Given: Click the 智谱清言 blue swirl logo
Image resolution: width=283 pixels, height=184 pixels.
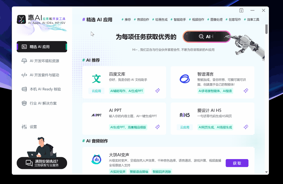Looking at the screenshot, I should pos(185,79).
